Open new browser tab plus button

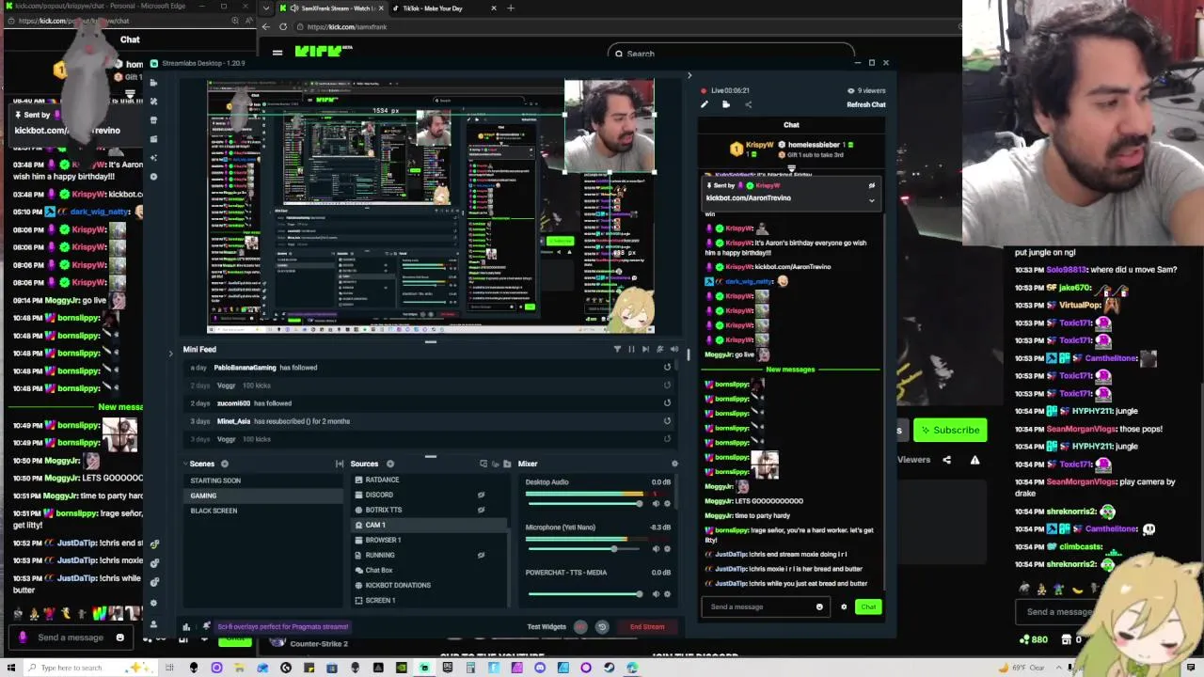[511, 8]
